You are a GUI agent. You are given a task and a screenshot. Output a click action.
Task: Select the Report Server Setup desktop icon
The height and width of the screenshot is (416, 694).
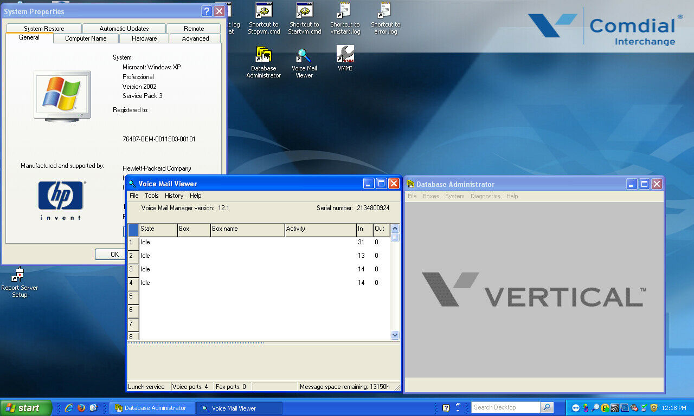point(20,282)
